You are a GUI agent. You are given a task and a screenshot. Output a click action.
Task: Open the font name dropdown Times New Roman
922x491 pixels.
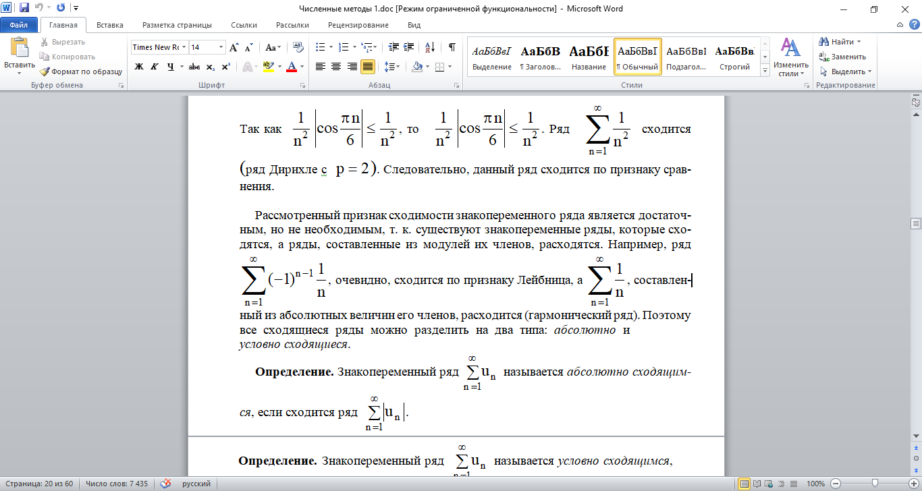pos(184,47)
